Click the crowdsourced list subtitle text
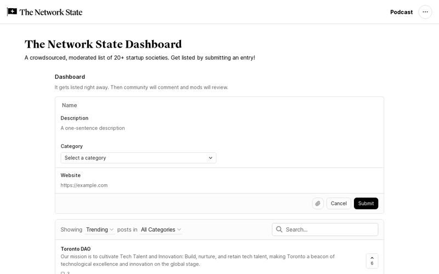Screen dimensions: 439x274 click(x=140, y=58)
